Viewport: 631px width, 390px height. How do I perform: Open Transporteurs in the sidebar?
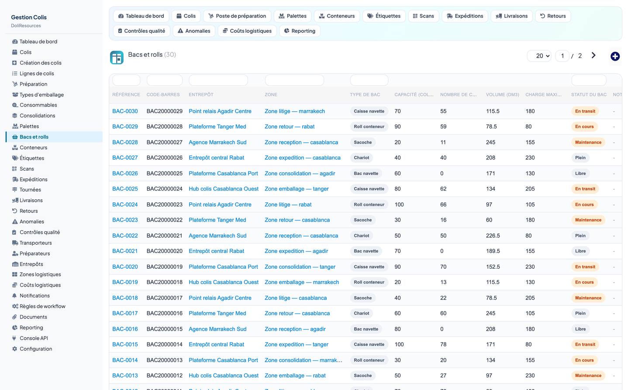pos(35,243)
